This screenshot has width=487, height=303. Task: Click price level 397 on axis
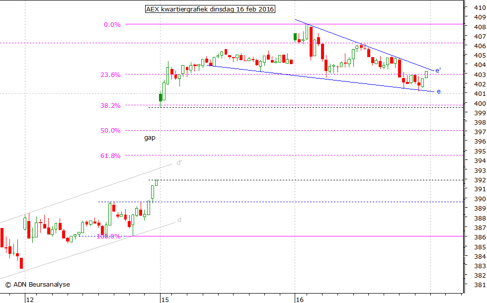[x=480, y=132]
